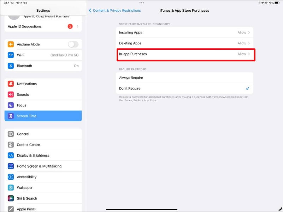Image resolution: width=283 pixels, height=212 pixels.
Task: Open Apple ID Suggestions
Action: (43, 26)
